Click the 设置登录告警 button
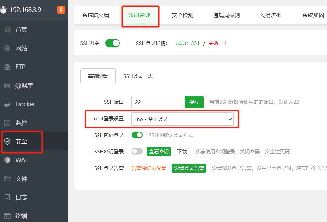Screen dimensions: 327x222 coord(189,168)
